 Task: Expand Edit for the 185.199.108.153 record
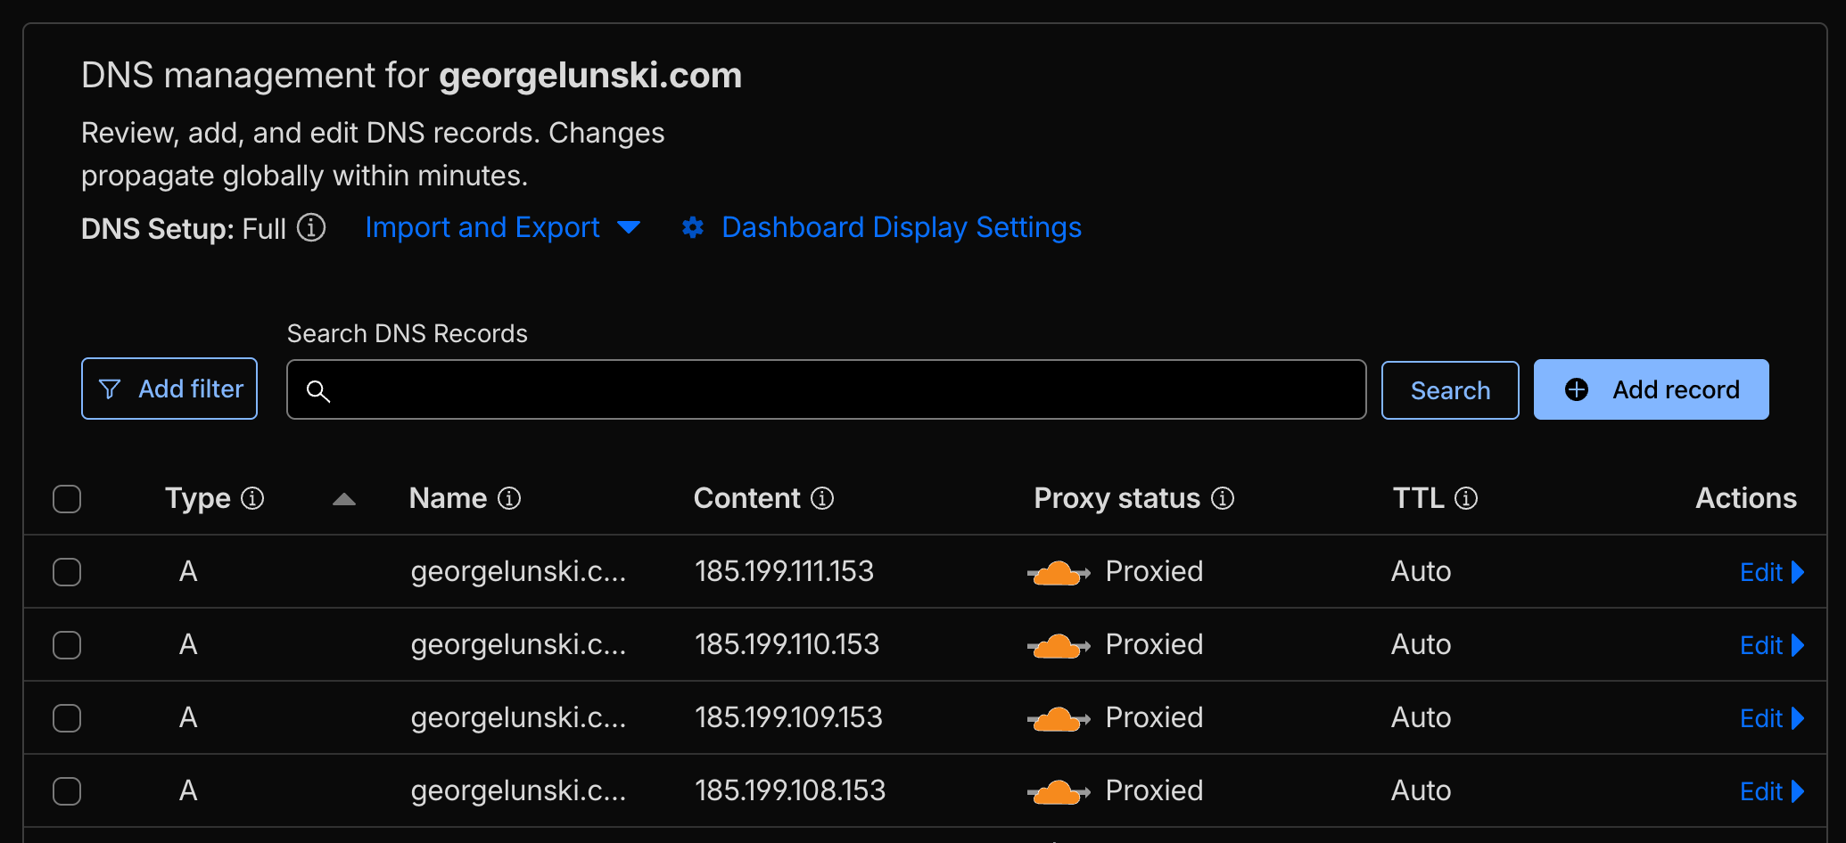tap(1771, 791)
